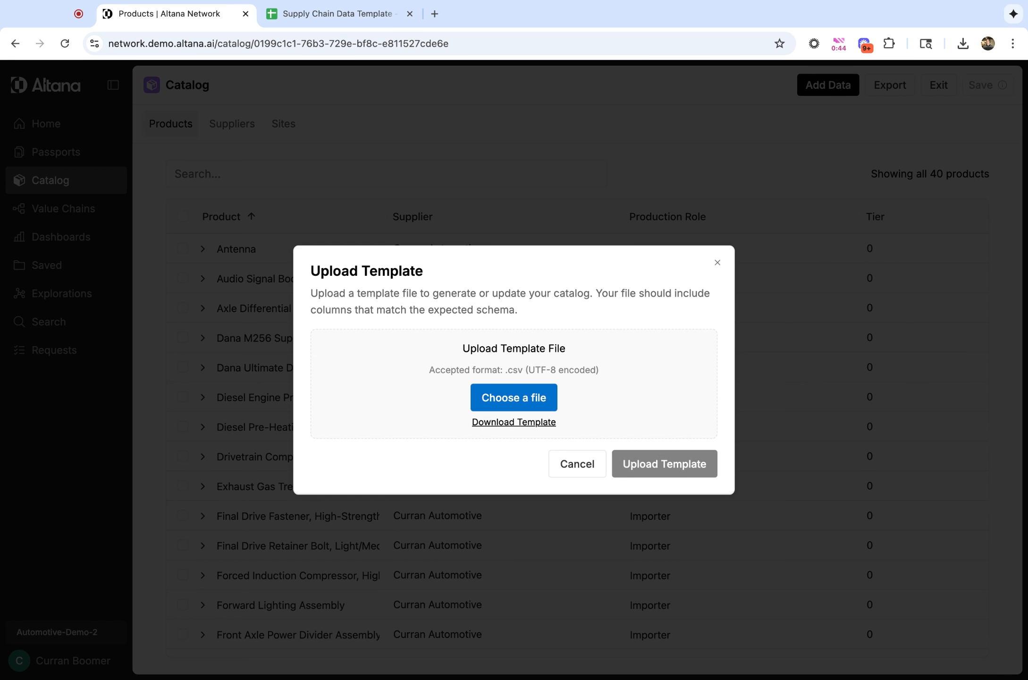
Task: Click the Explorations sidebar icon
Action: click(19, 294)
